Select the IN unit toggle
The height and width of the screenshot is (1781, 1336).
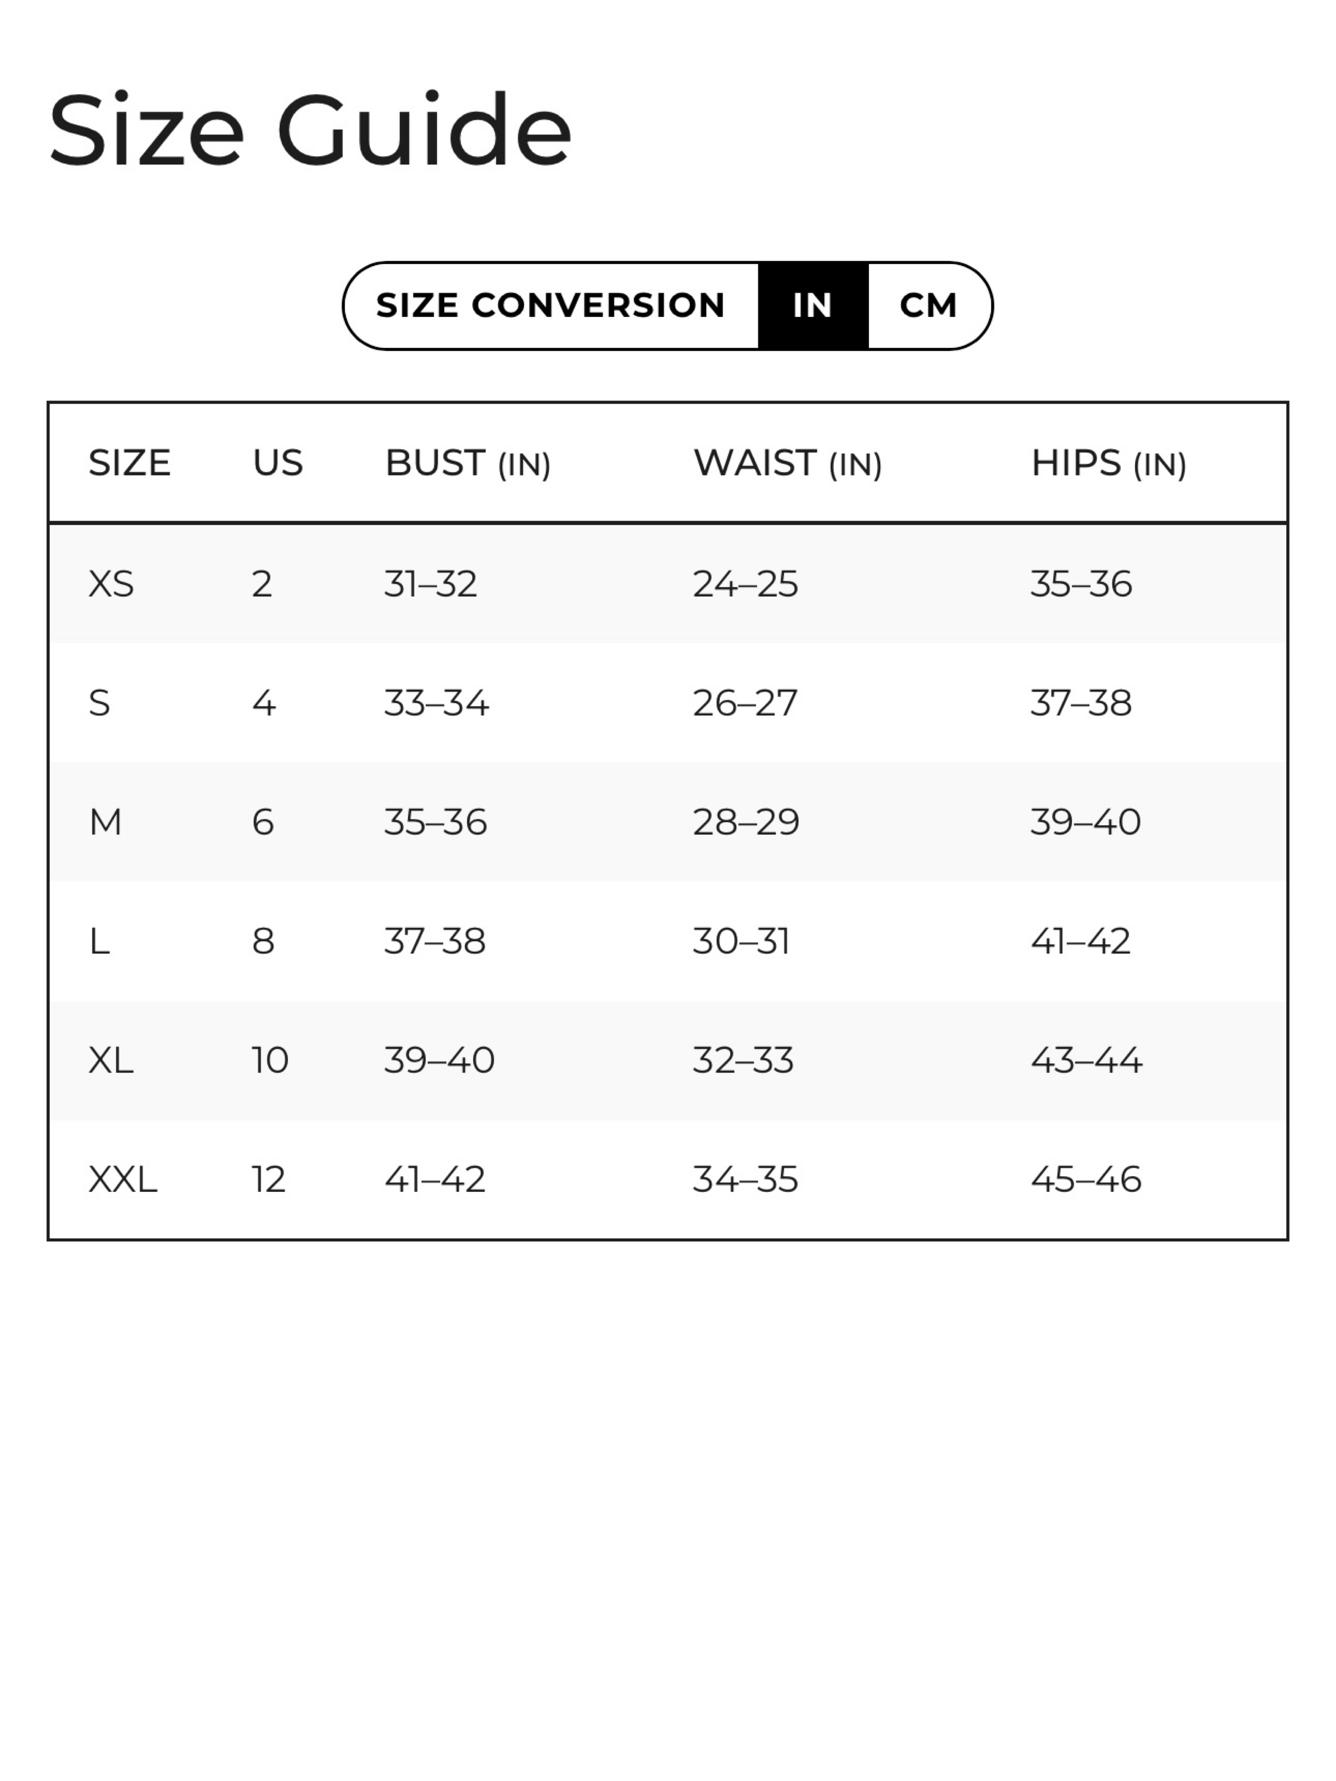[x=812, y=306]
